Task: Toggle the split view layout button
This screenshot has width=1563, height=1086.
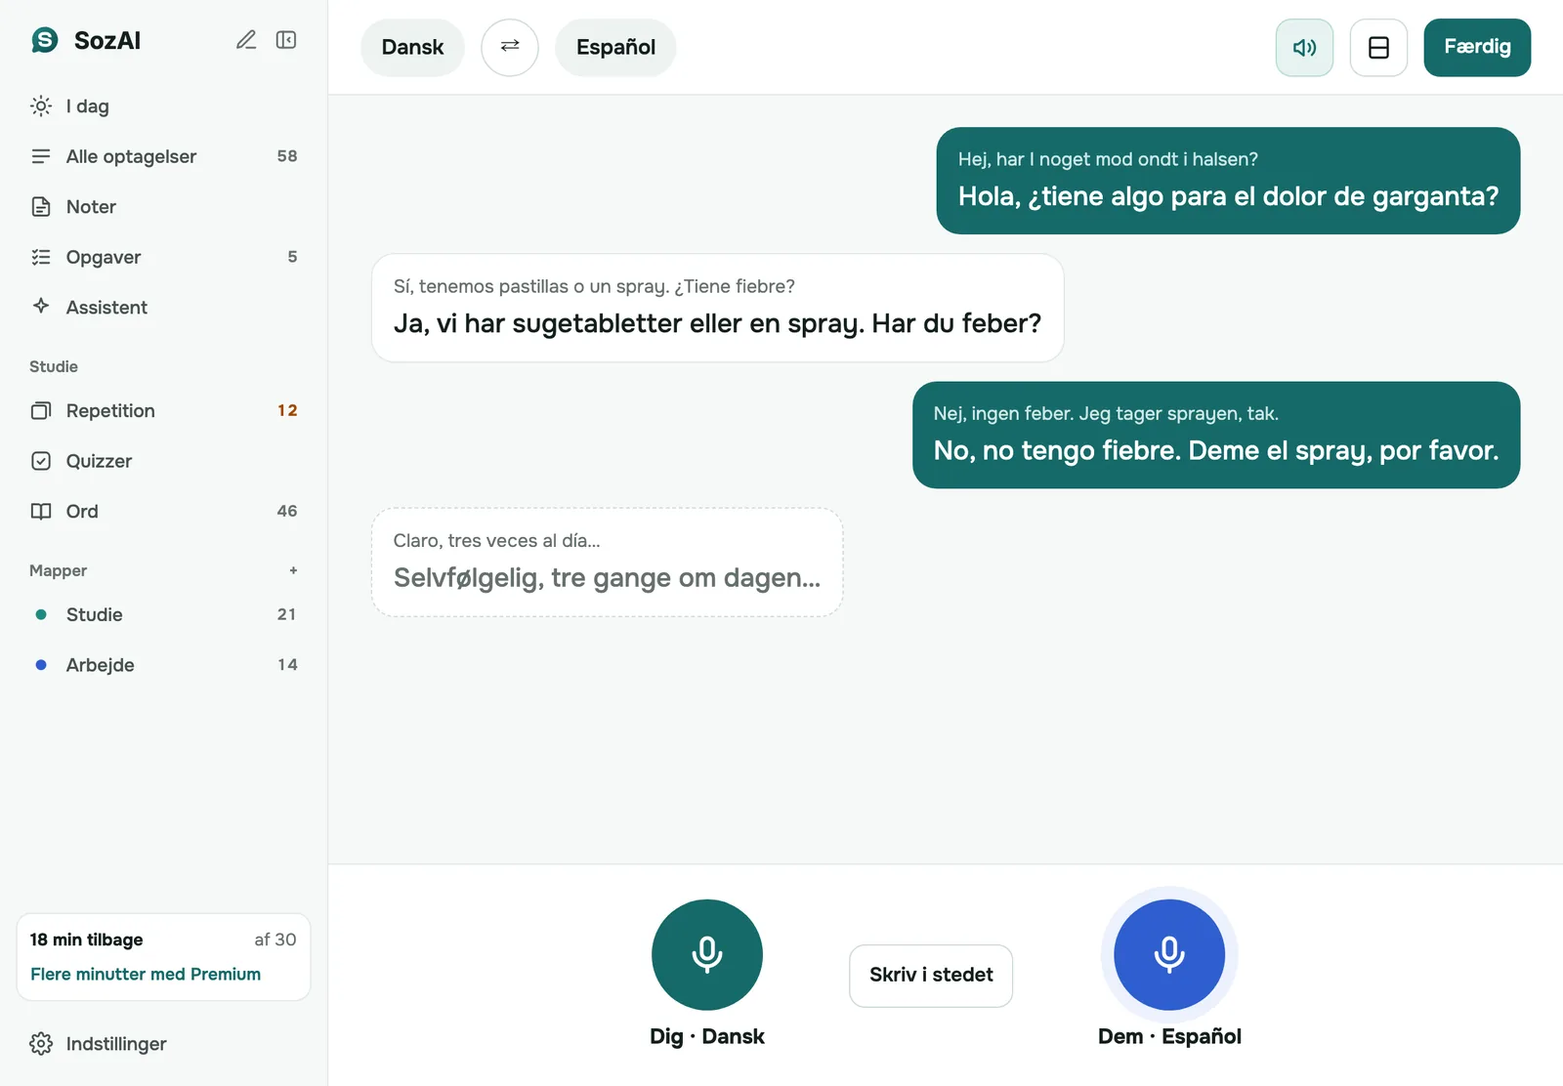Action: point(1378,47)
